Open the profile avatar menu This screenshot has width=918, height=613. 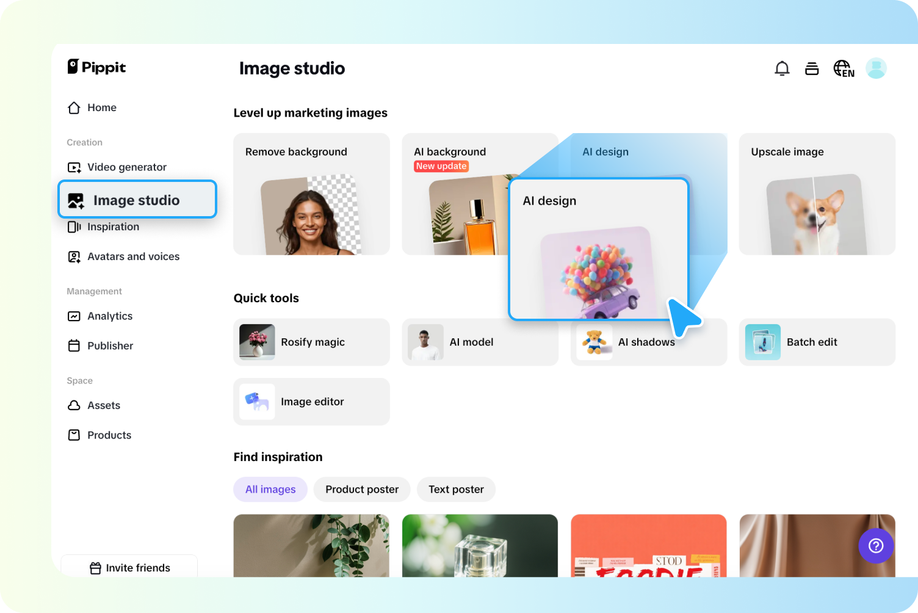(x=876, y=68)
